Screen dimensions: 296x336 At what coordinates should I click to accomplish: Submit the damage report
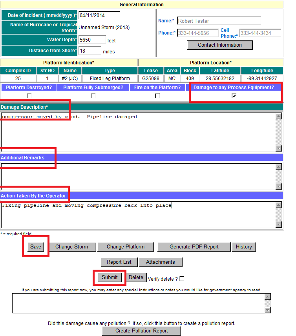(x=110, y=277)
